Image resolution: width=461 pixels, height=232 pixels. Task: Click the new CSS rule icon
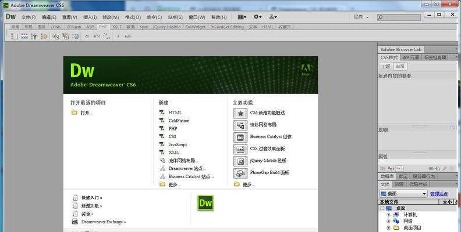point(438,168)
